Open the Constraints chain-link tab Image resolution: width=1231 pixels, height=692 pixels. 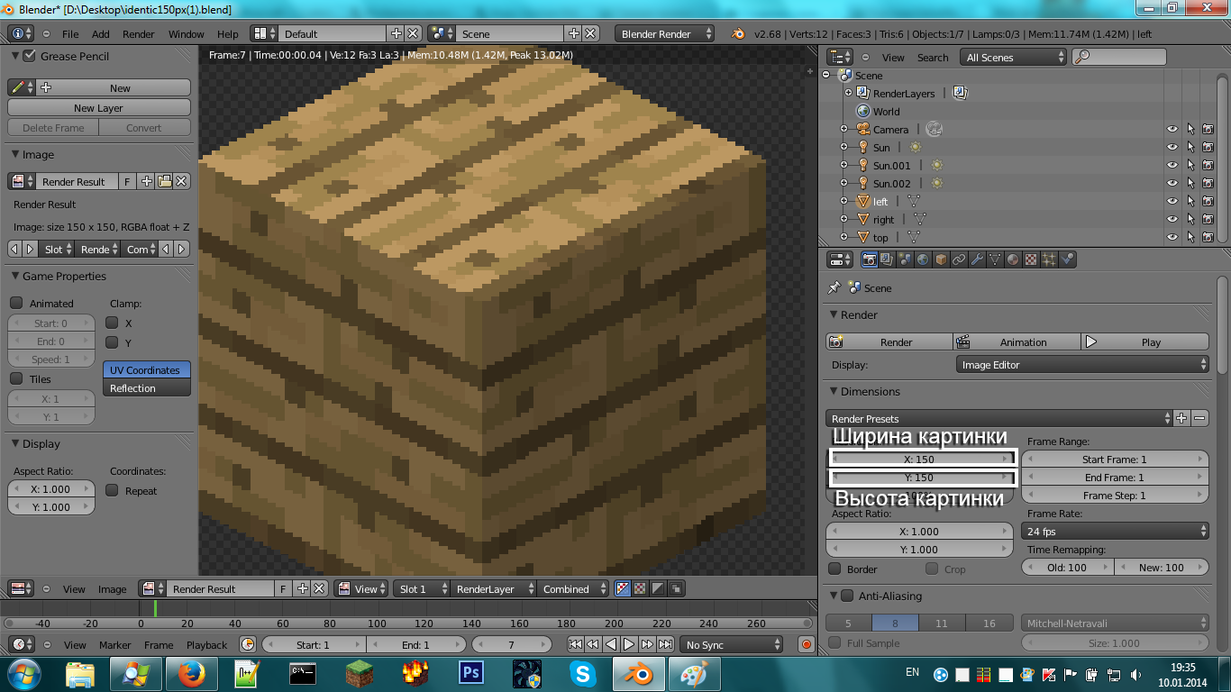point(960,259)
